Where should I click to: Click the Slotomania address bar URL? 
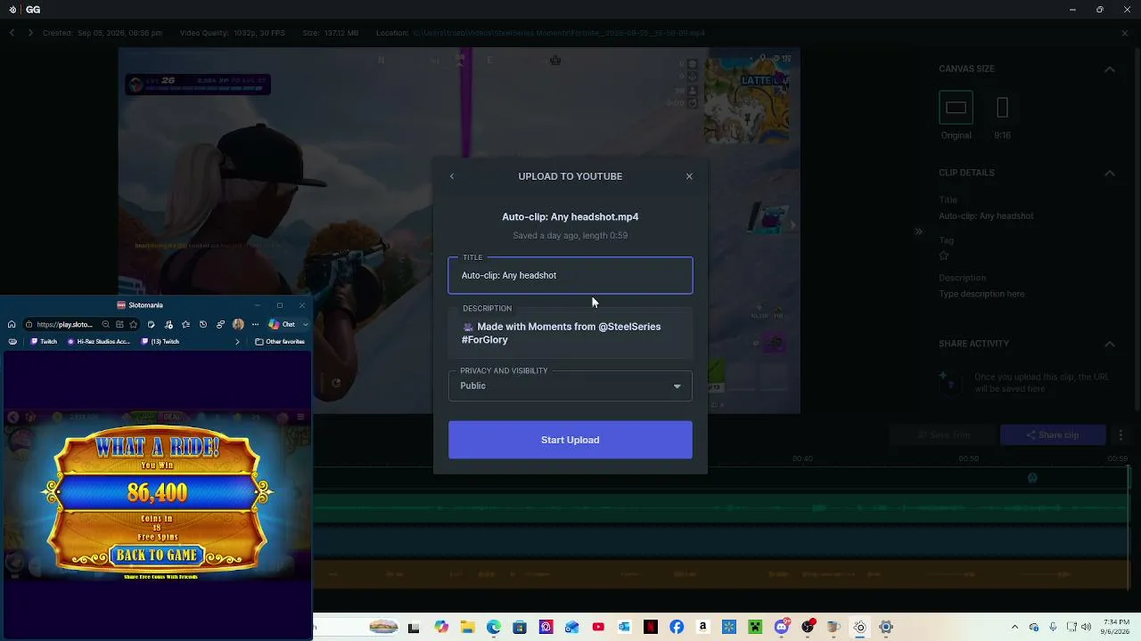click(x=64, y=325)
